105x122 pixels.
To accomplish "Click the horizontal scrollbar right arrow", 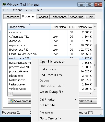I will [x=90, y=94].
